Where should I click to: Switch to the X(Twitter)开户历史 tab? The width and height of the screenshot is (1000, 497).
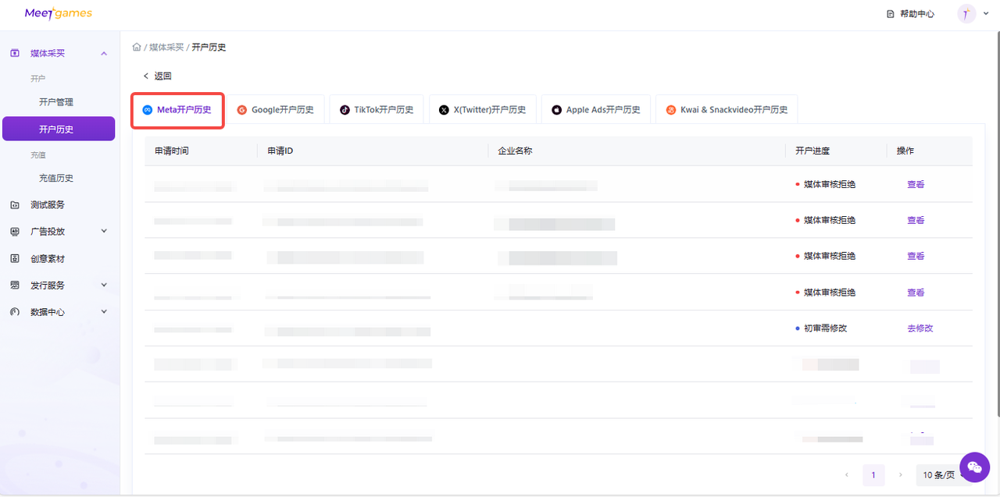483,110
